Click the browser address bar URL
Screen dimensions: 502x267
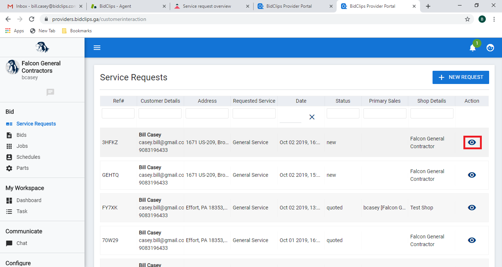coord(99,19)
